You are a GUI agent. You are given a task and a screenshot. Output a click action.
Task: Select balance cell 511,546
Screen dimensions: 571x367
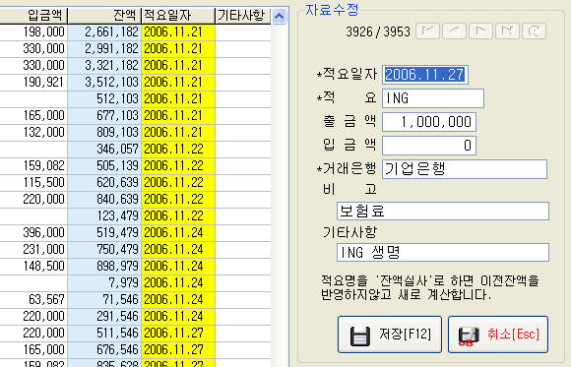tap(104, 334)
